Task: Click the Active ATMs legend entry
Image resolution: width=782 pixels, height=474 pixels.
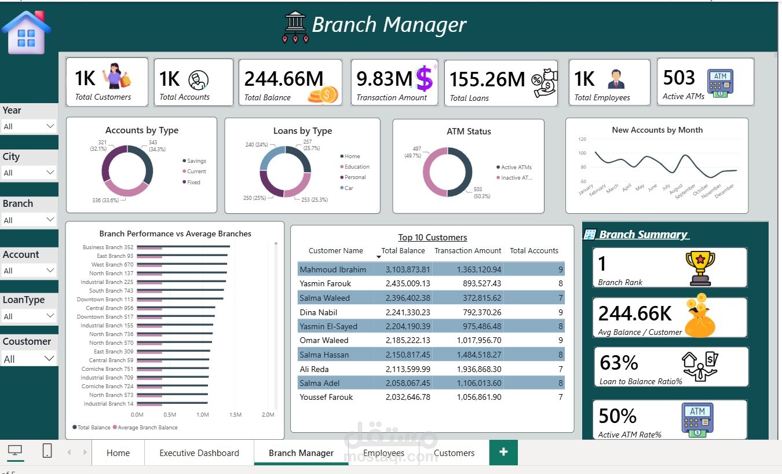Action: 514,167
